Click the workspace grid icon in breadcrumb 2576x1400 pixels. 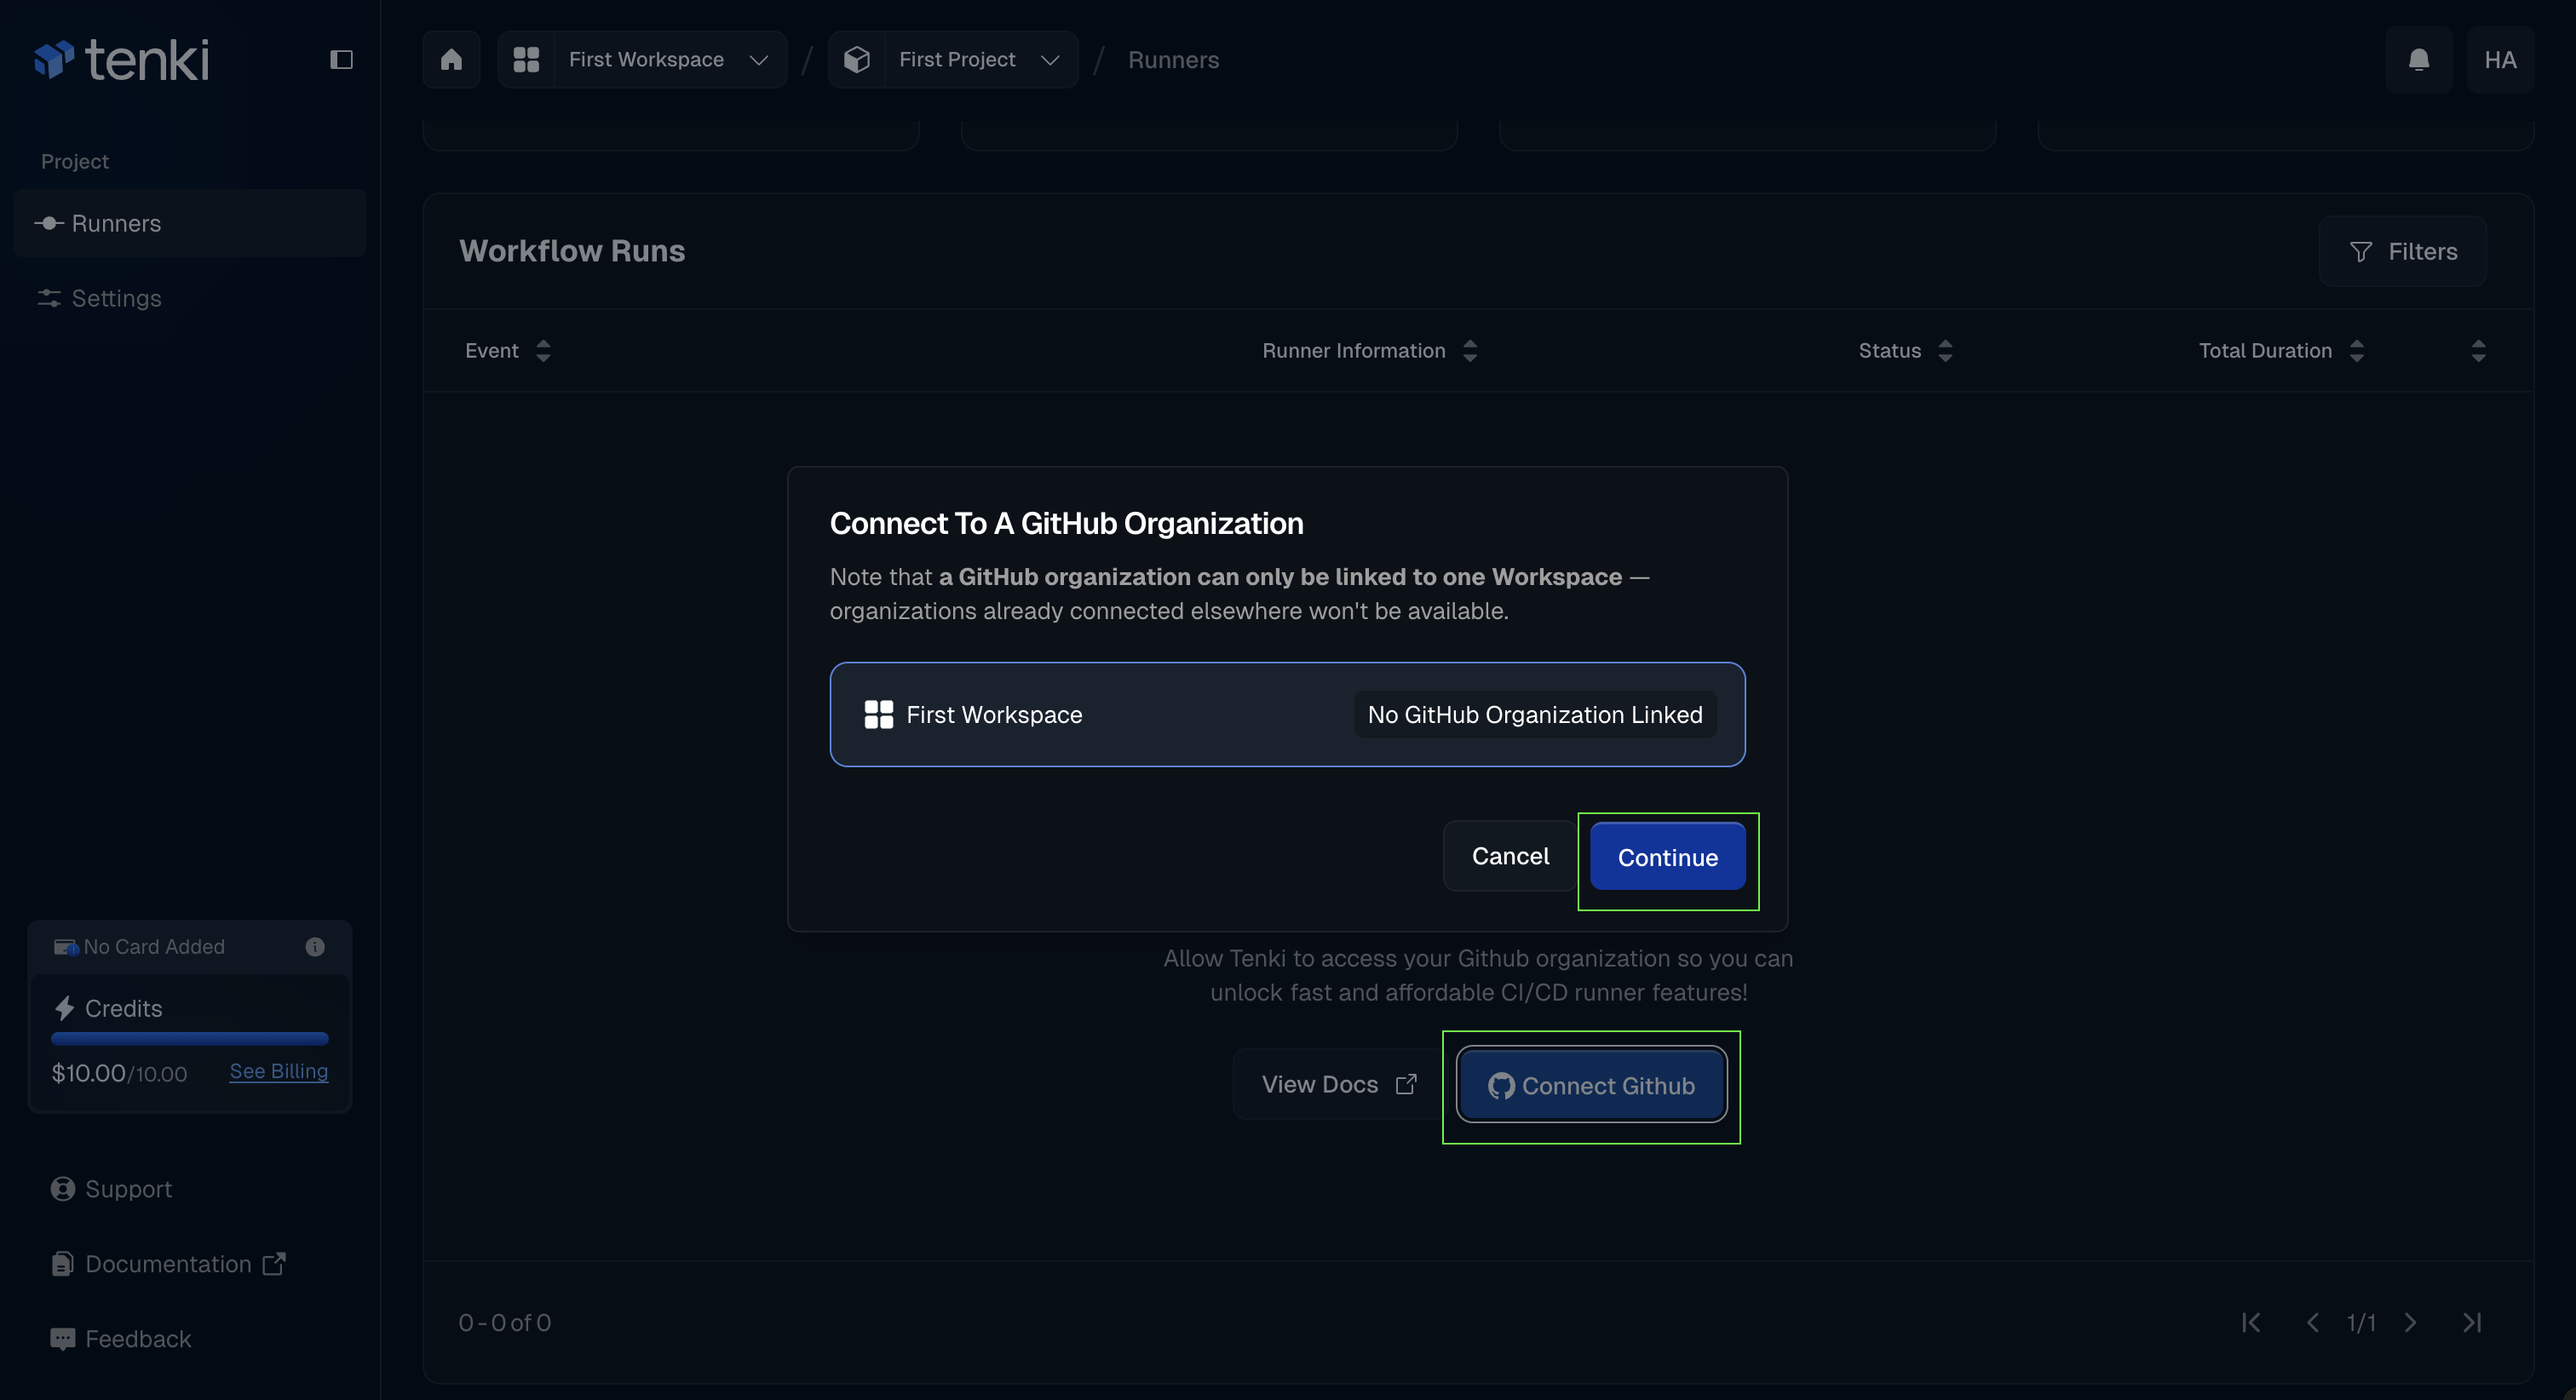tap(526, 60)
